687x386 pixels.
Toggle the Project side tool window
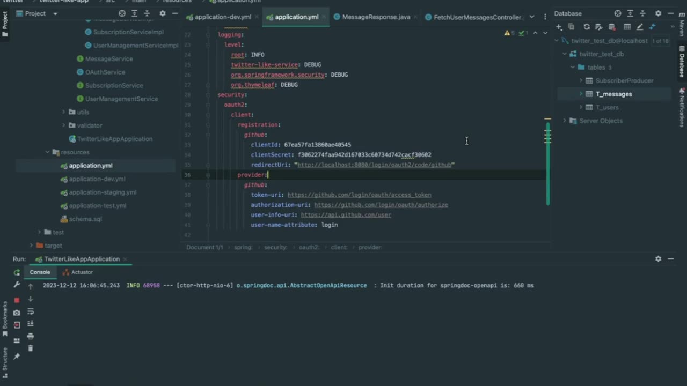click(5, 24)
